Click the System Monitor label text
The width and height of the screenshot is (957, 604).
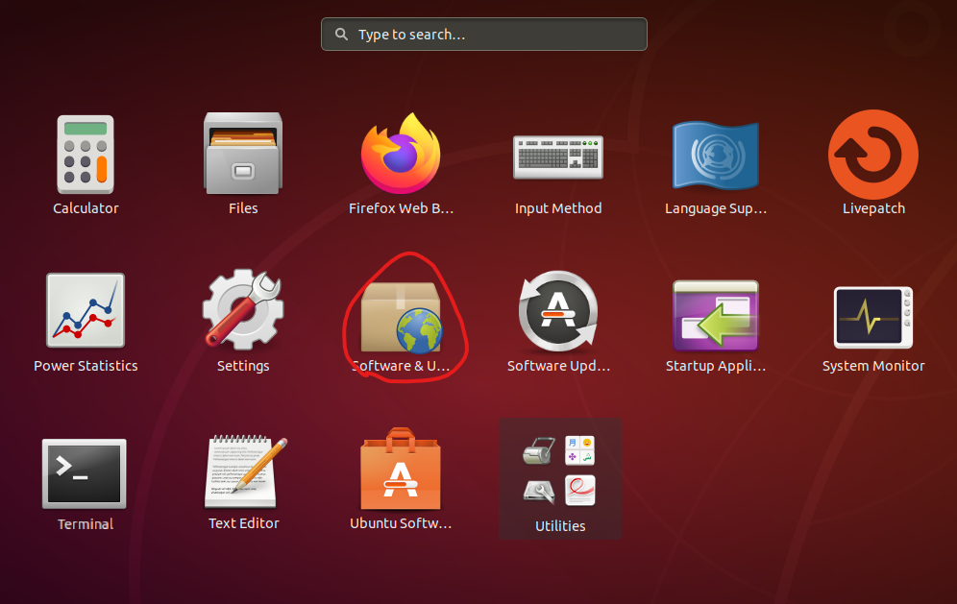click(872, 366)
